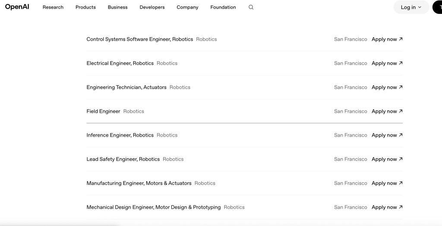Open the Research menu
This screenshot has width=442, height=226.
point(53,7)
